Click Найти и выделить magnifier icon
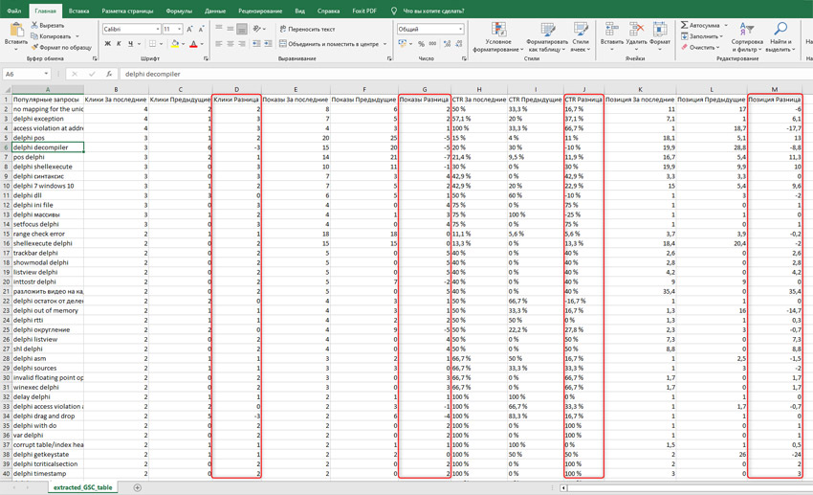The height and width of the screenshot is (495, 813). 780,29
